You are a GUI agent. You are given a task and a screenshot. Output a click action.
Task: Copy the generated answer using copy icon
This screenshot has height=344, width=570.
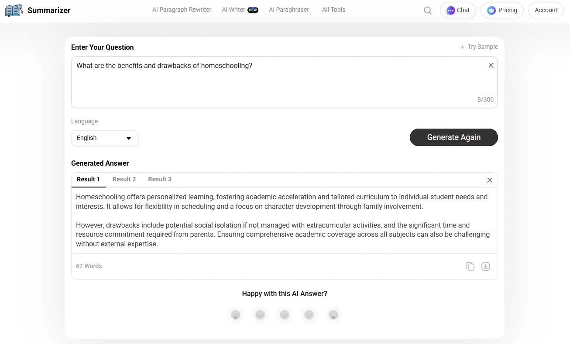click(470, 266)
